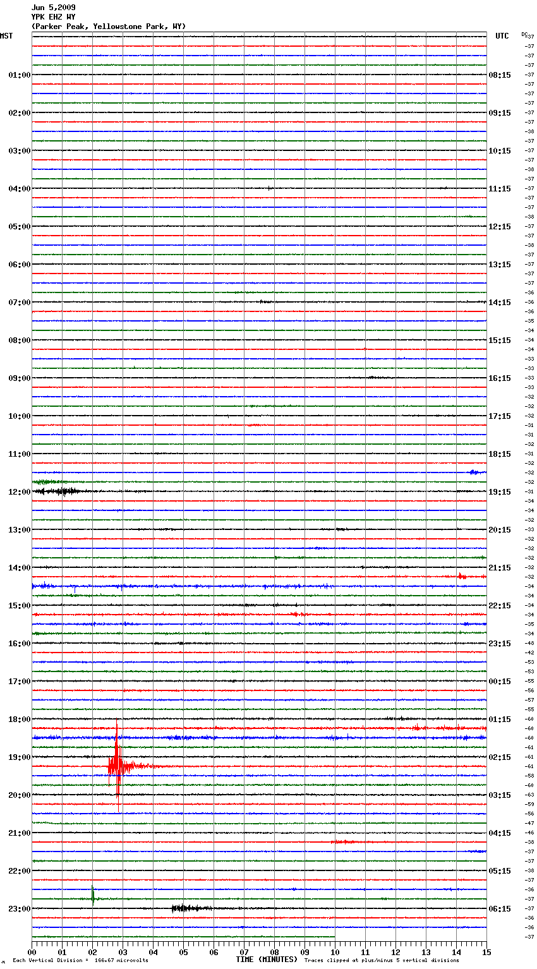Screen dimensions: 537x969
Task: Select the 14:00 MST time label
Action: (x=20, y=568)
